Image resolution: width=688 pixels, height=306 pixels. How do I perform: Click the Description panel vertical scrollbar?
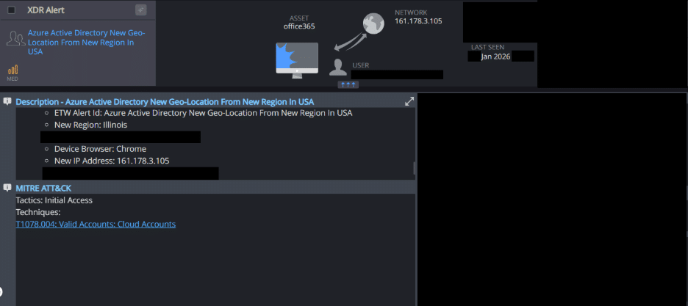coord(415,168)
